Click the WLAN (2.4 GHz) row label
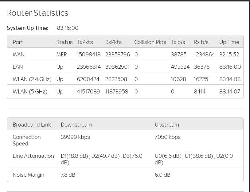Screen dimensions: 250x192 (x=32, y=79)
